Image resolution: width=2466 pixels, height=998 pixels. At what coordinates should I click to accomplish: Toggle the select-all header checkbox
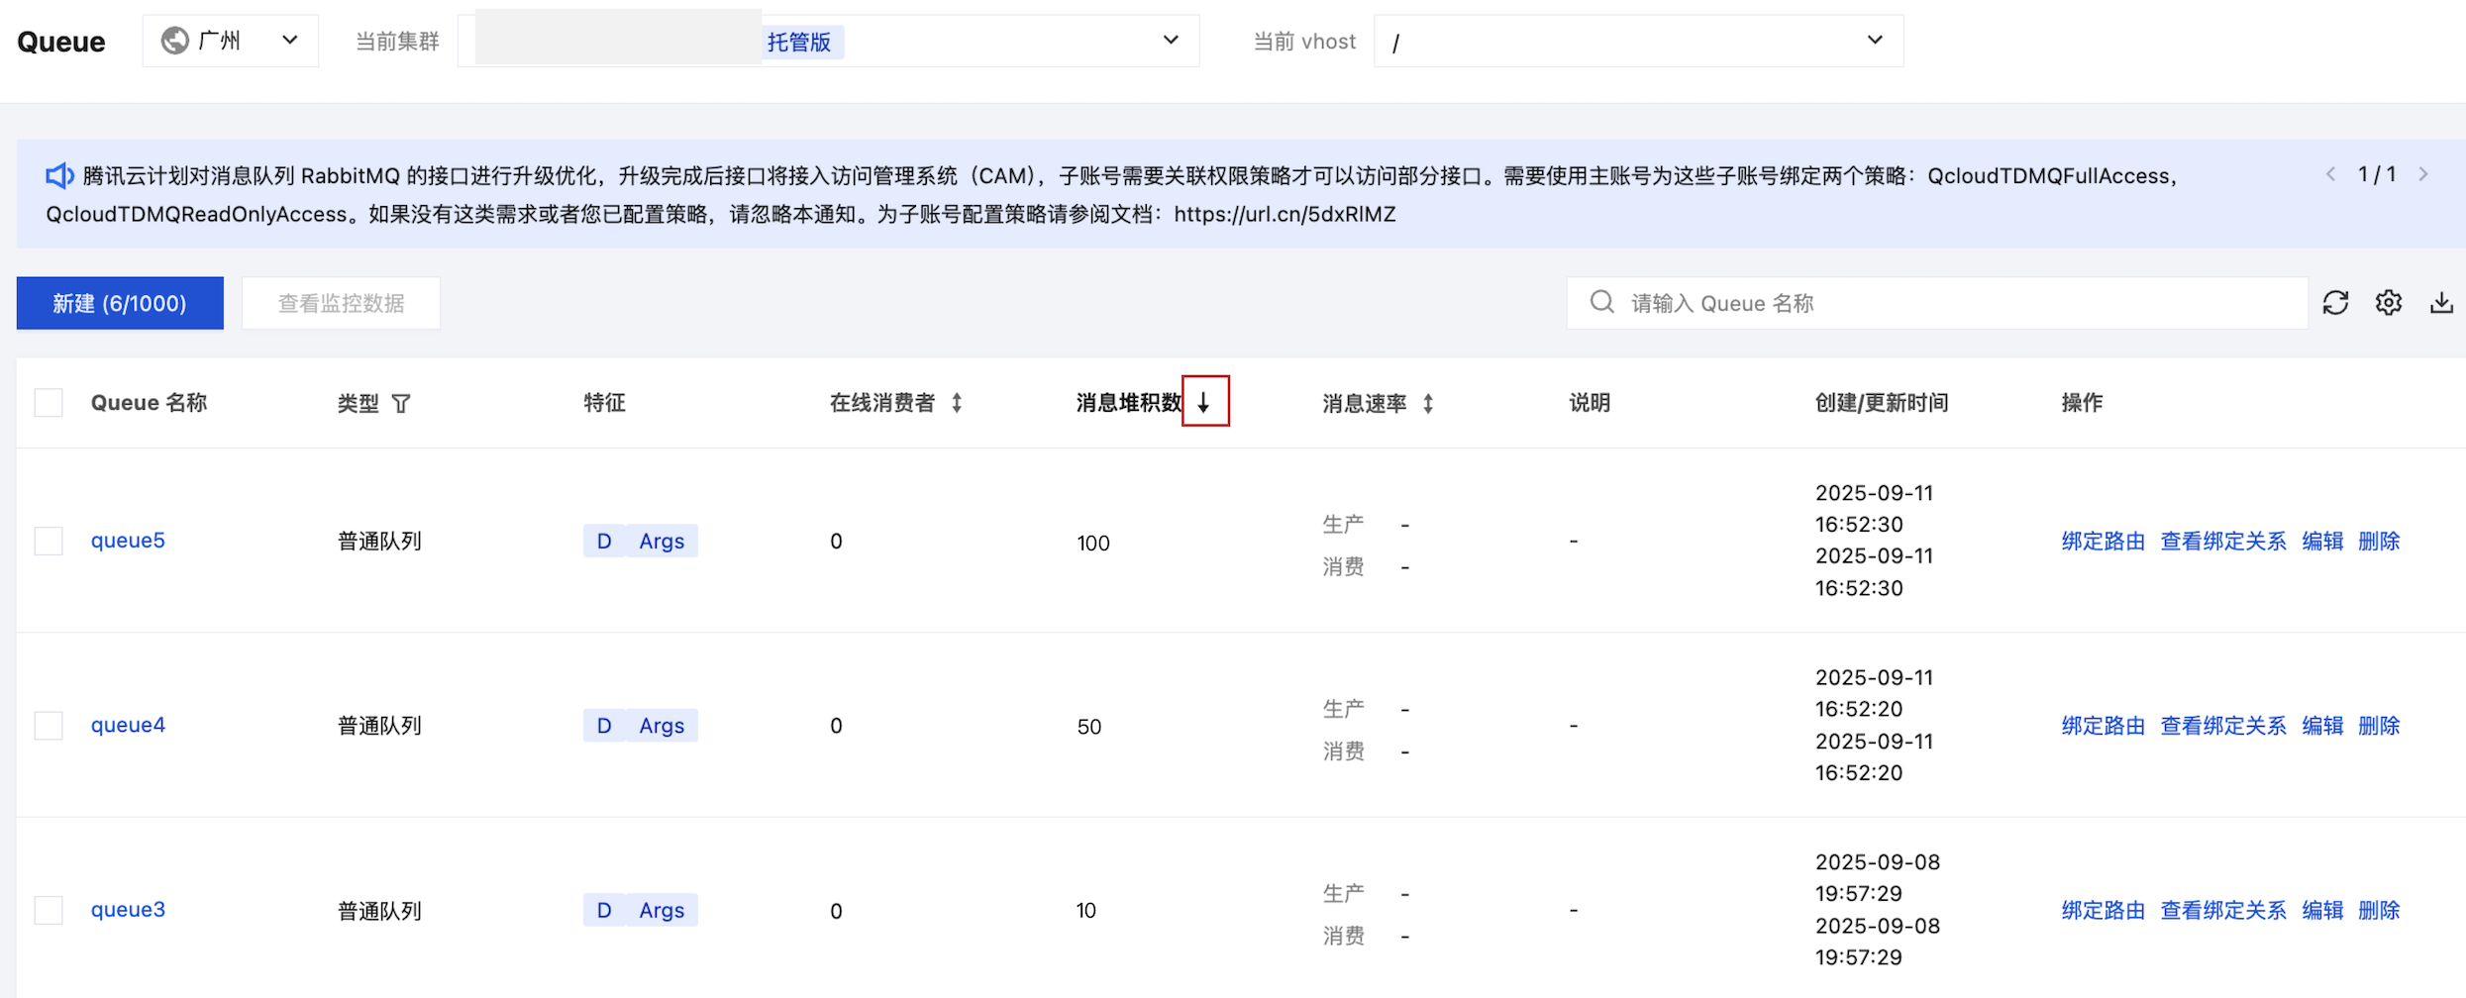49,403
